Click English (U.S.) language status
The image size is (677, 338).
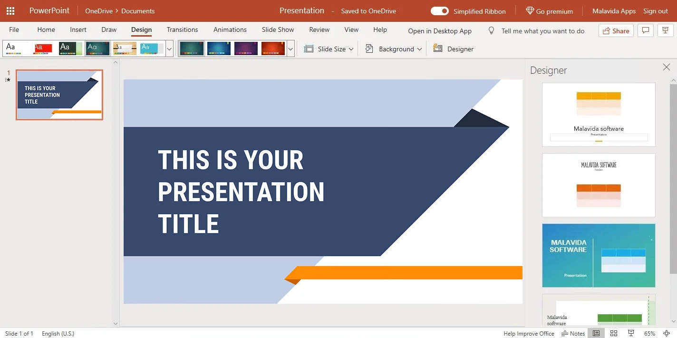pyautogui.click(x=58, y=333)
